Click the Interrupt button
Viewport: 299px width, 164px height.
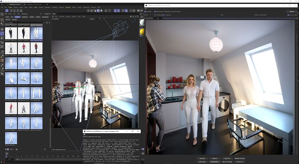(202, 158)
